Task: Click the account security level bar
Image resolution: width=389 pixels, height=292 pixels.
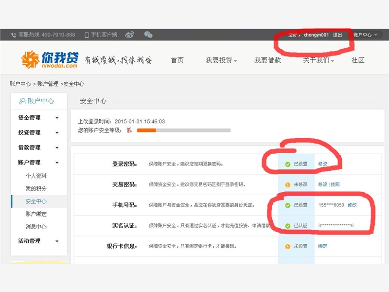Action: pos(183,130)
